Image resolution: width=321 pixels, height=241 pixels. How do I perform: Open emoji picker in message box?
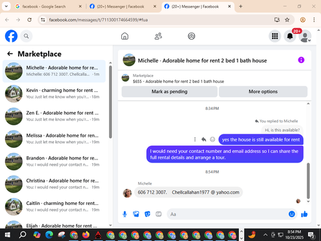point(292,214)
